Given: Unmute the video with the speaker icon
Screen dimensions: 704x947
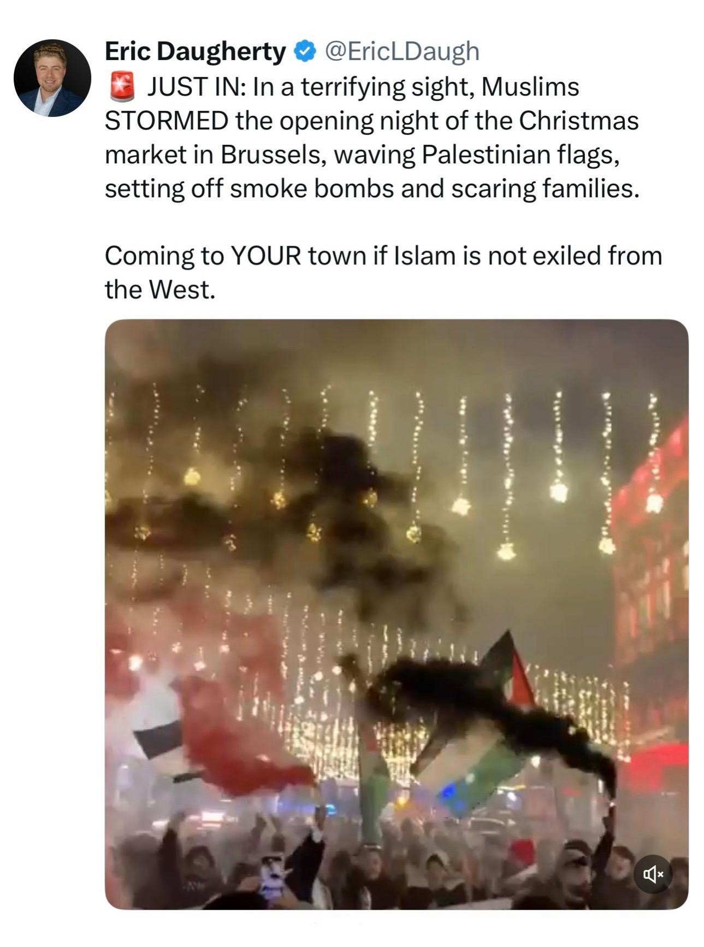Looking at the screenshot, I should [x=653, y=874].
